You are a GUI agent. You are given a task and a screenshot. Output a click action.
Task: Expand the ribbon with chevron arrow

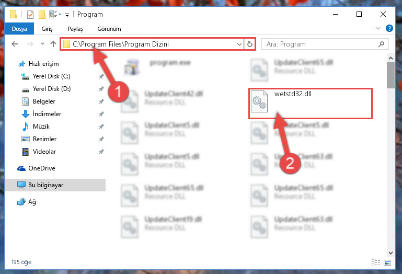[x=377, y=28]
